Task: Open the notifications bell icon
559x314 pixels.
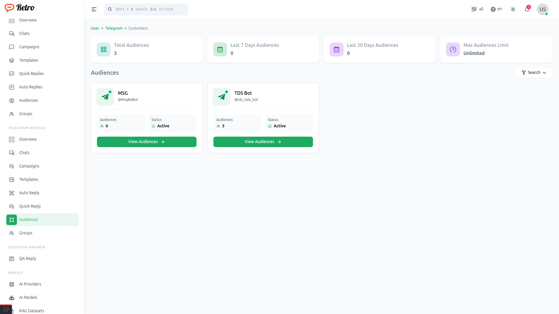Action: click(527, 9)
